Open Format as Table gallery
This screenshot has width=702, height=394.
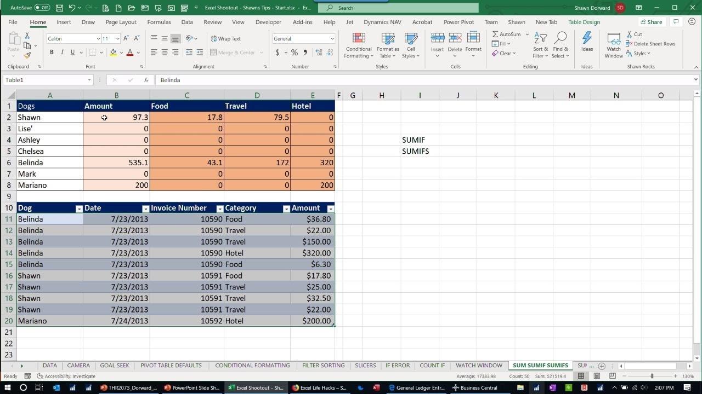pos(388,45)
